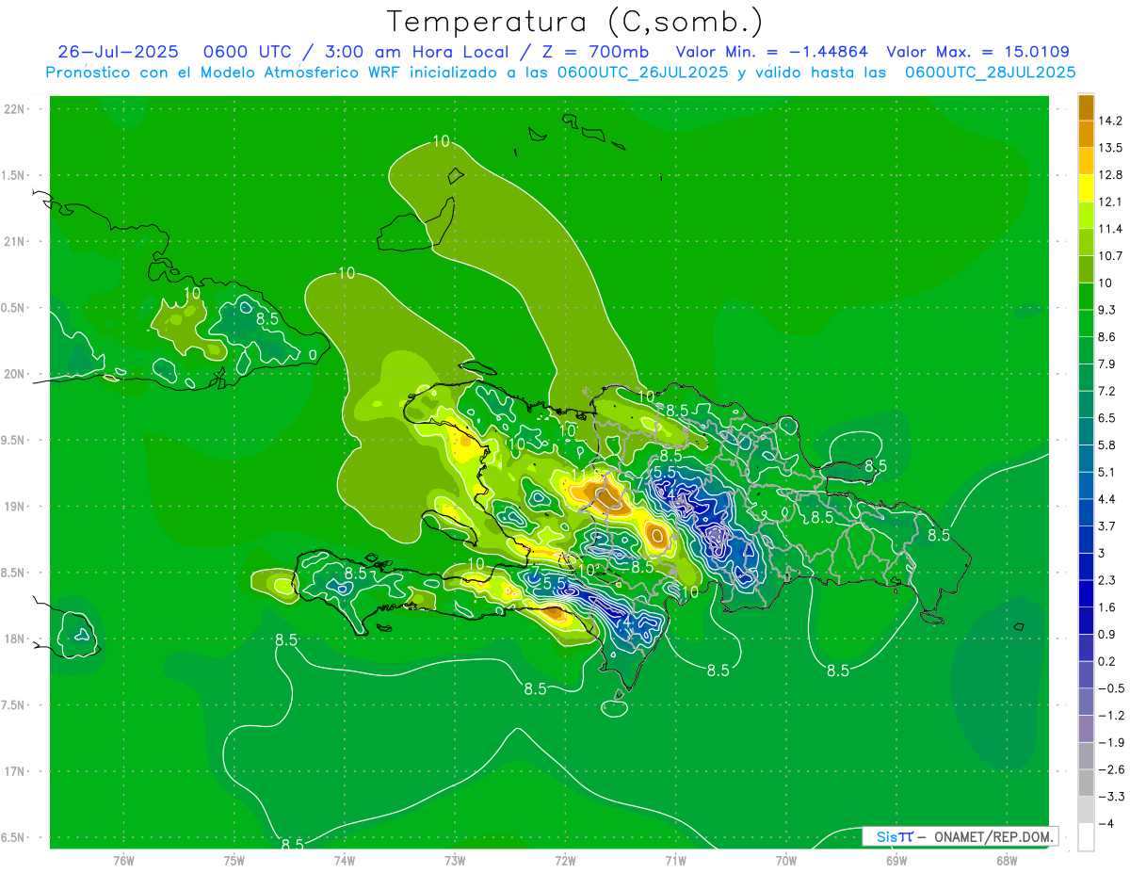Pick the top dark-orange legend swatch above 14.2
The image size is (1130, 873).
tap(1086, 106)
